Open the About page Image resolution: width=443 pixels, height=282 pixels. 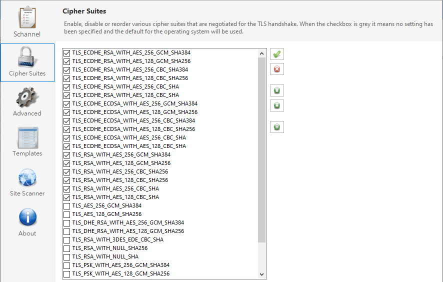27,222
